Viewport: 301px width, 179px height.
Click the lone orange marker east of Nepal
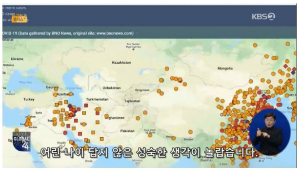[190, 132]
